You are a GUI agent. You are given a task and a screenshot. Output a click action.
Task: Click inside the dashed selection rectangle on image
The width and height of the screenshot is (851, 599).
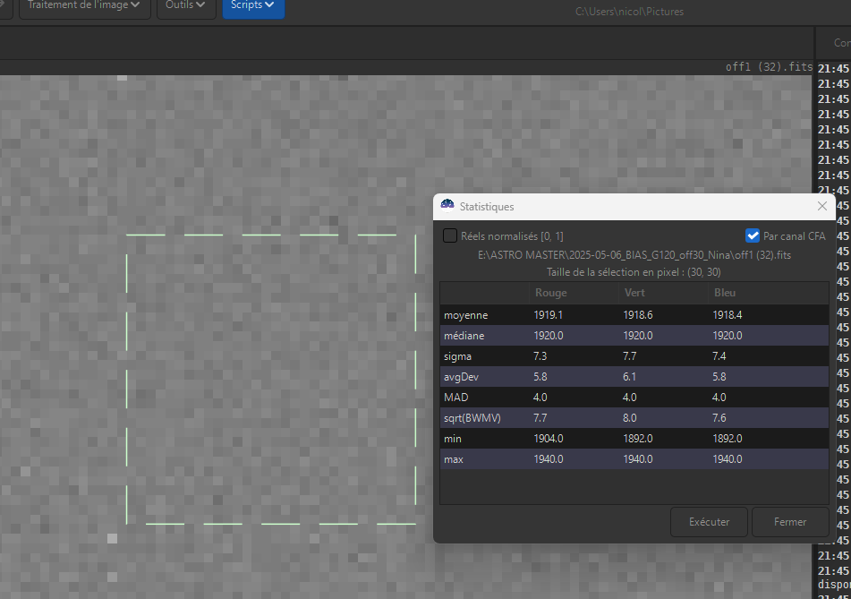(x=271, y=380)
